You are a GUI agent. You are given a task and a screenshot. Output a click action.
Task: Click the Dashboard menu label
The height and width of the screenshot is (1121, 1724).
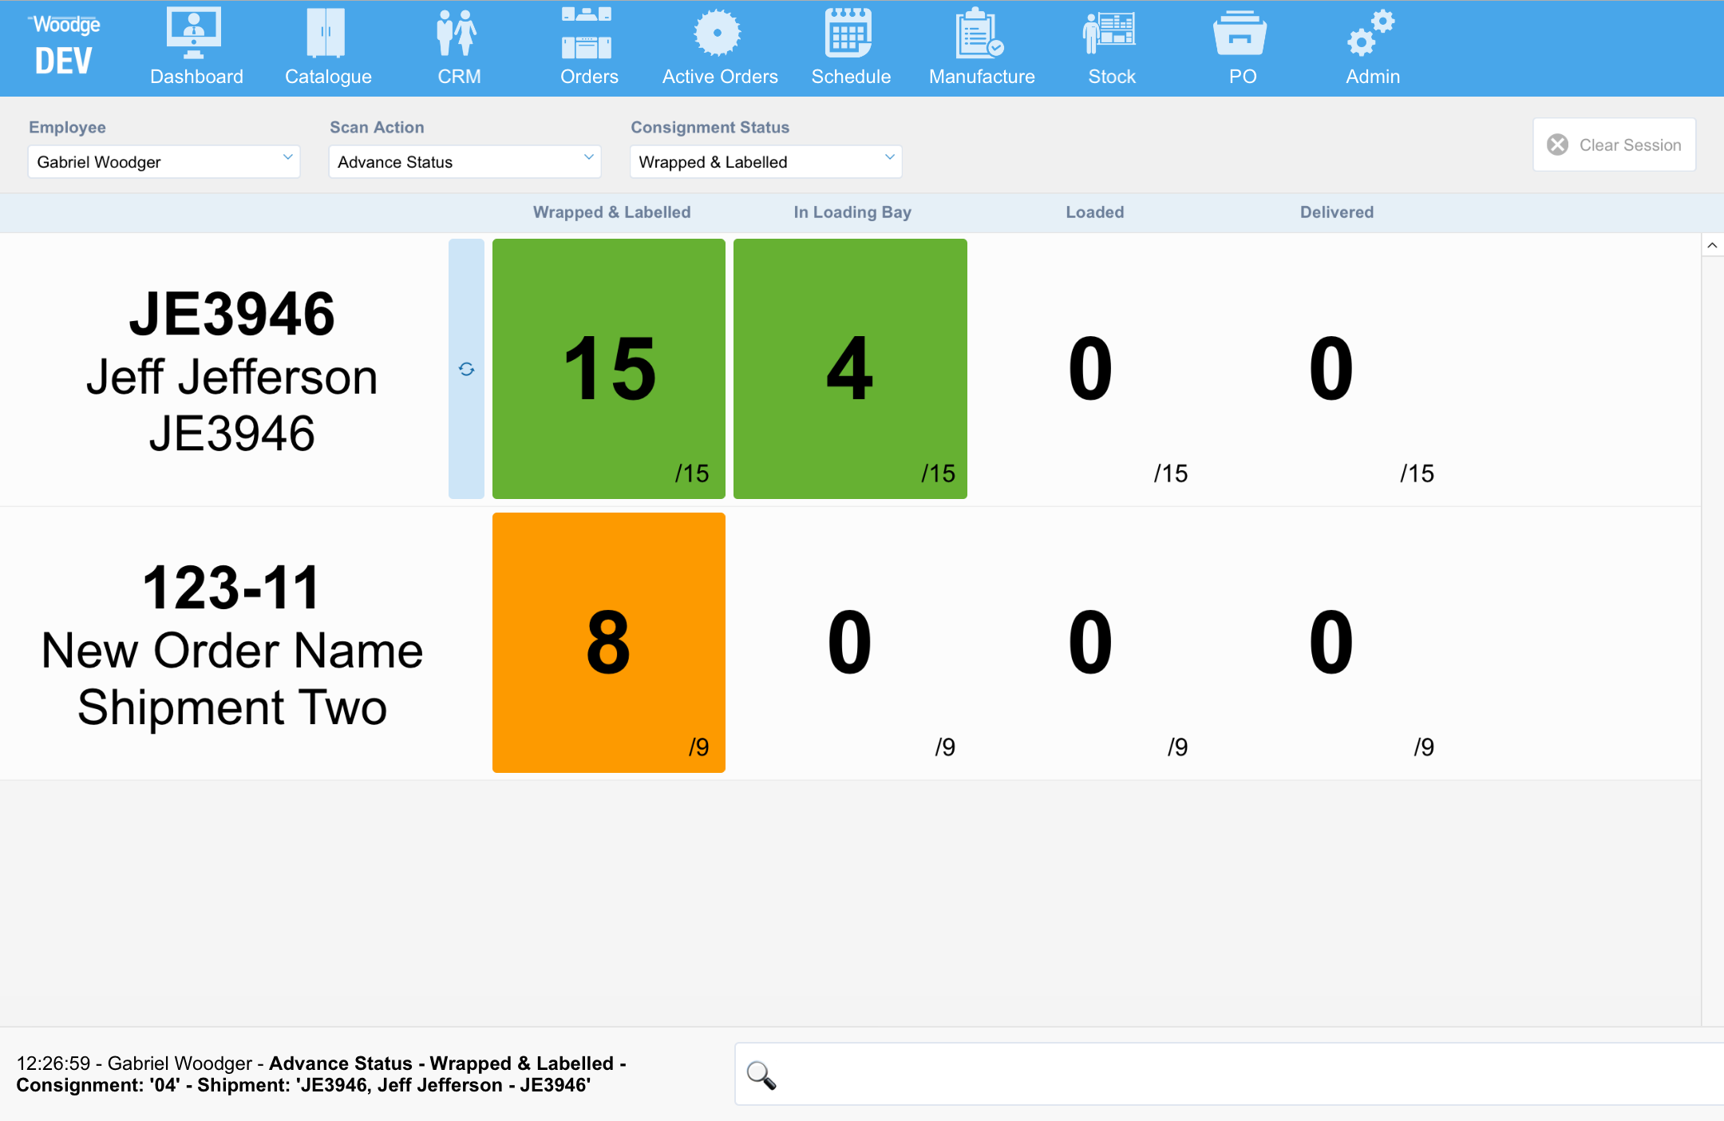point(196,77)
